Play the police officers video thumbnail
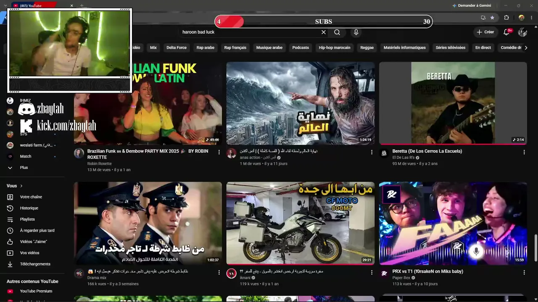Viewport: 538px width, 302px height. [x=148, y=223]
